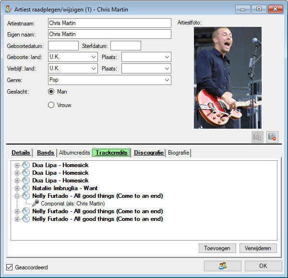
Task: Click the add artist photo camera icon
Action: (x=257, y=137)
